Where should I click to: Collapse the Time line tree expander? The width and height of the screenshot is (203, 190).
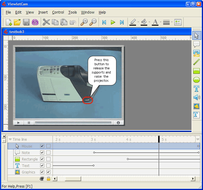point(10,140)
